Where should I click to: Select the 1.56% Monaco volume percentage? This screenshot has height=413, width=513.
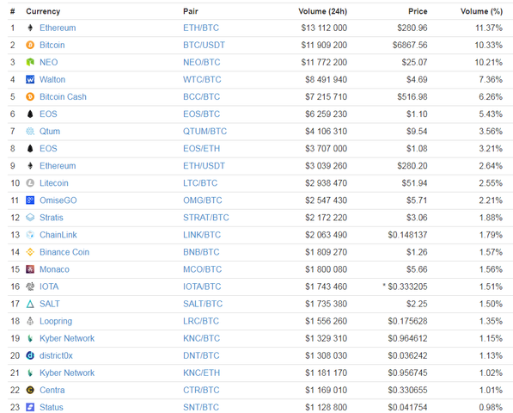(491, 269)
